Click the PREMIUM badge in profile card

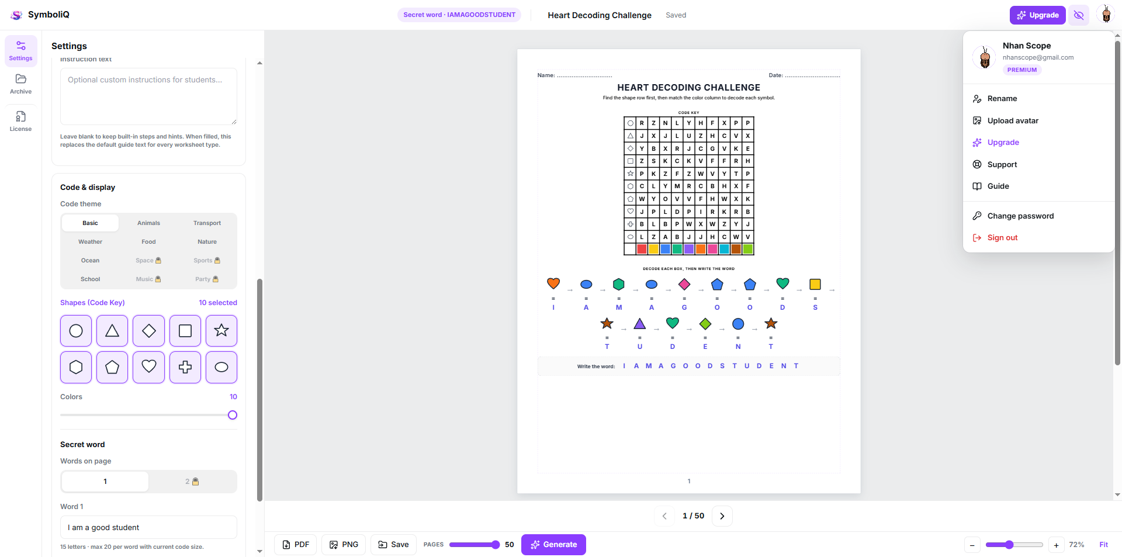tap(1022, 70)
